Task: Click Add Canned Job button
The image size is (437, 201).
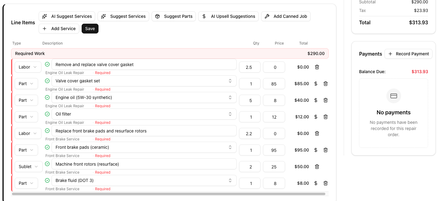Action: pos(286,16)
